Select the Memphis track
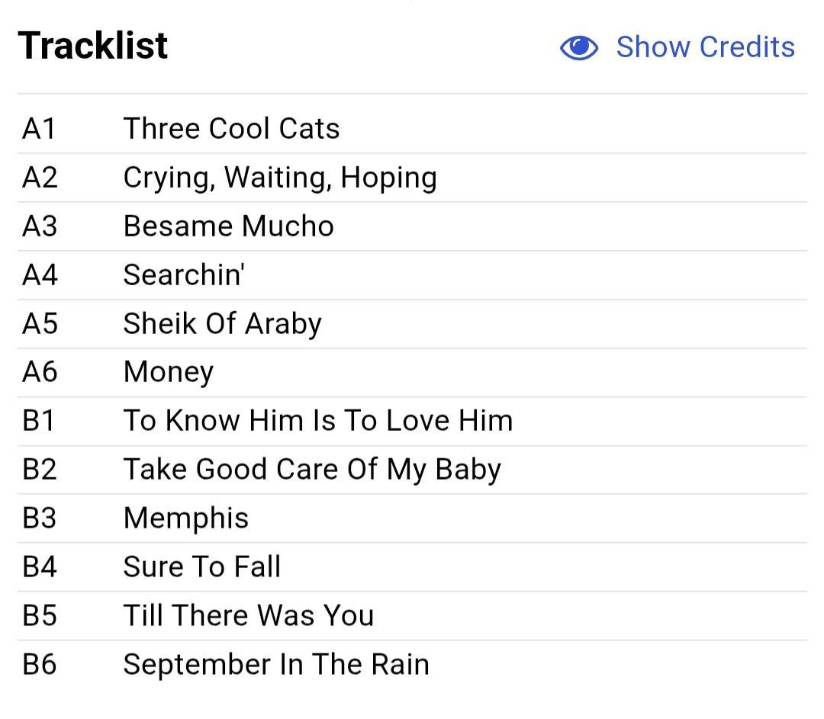 pos(186,519)
